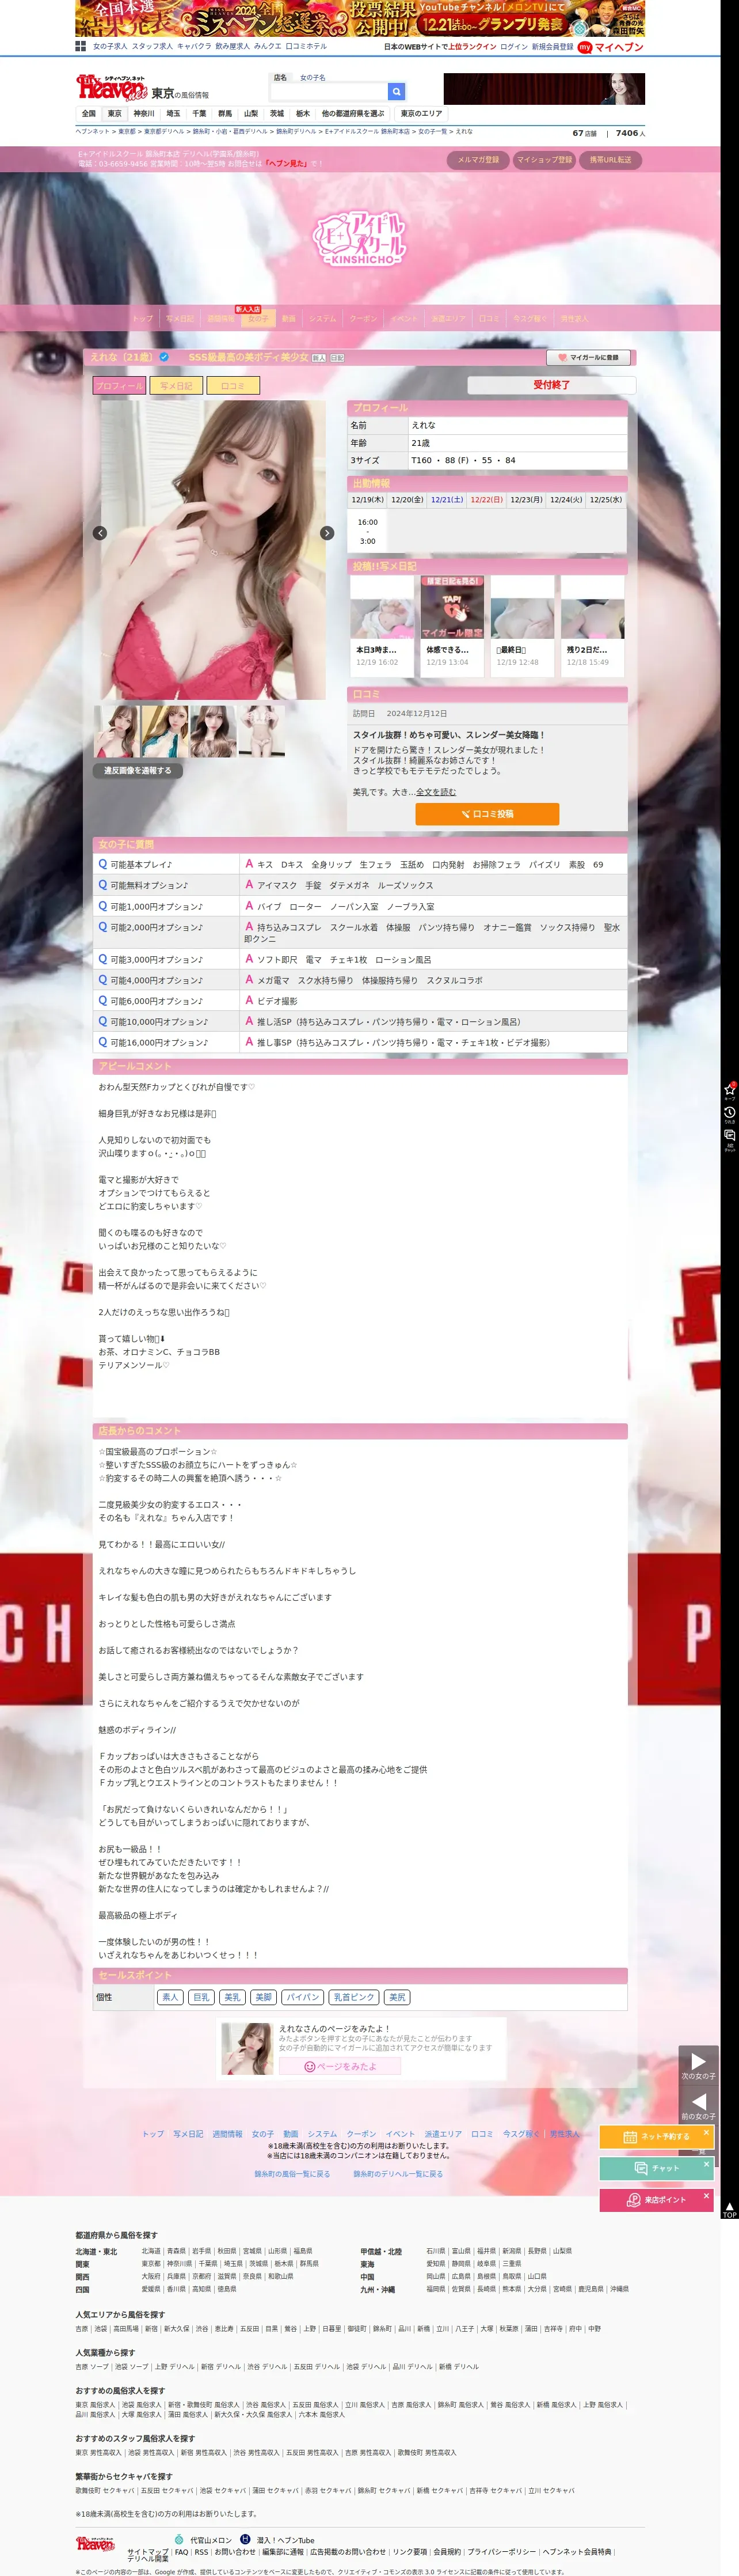Click 全文を読む review link
The height and width of the screenshot is (2576, 739).
point(436,792)
